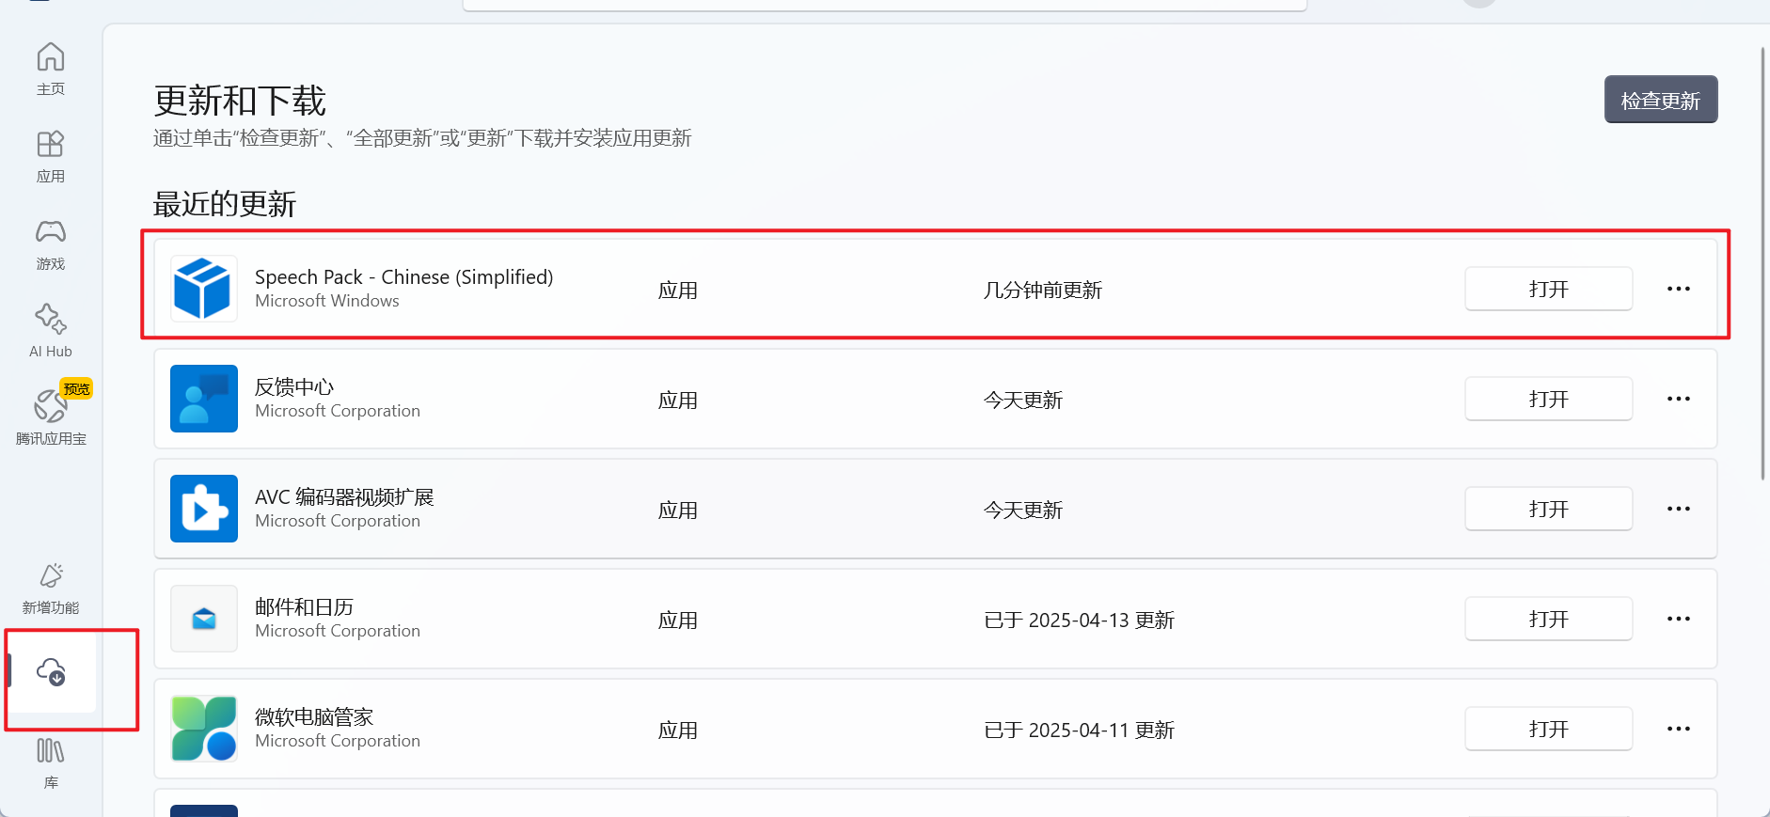This screenshot has width=1770, height=817.
Task: Click the 邮件和日历 app icon
Action: 203,619
